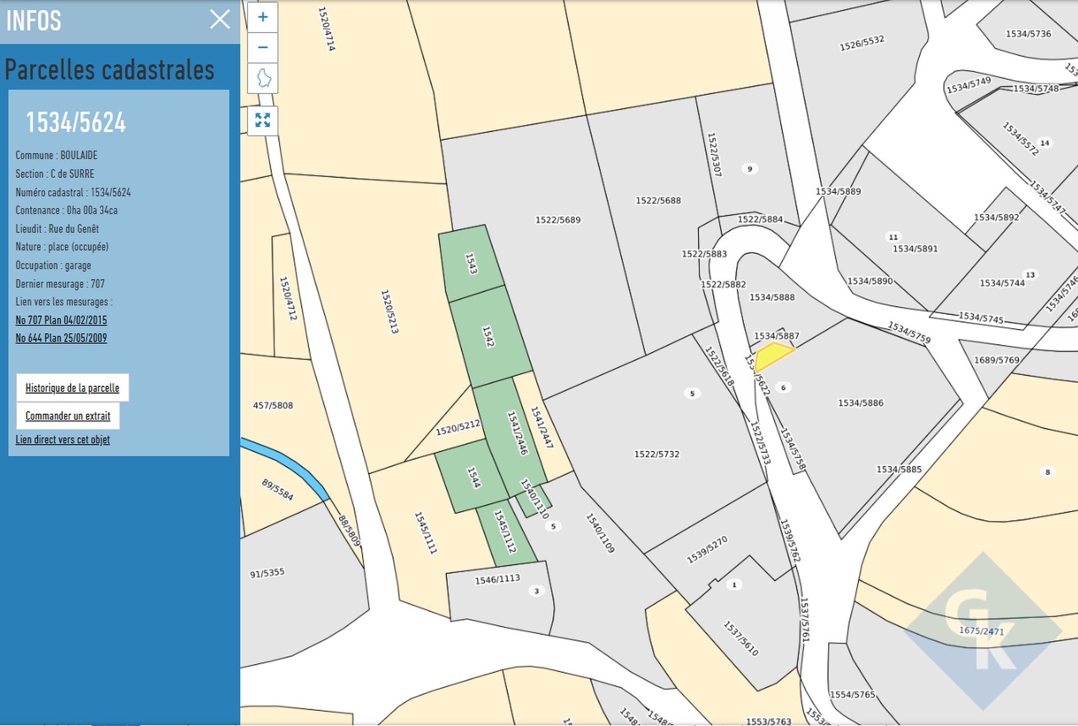This screenshot has width=1078, height=726.
Task: Click Commander un extrait button
Action: [67, 416]
